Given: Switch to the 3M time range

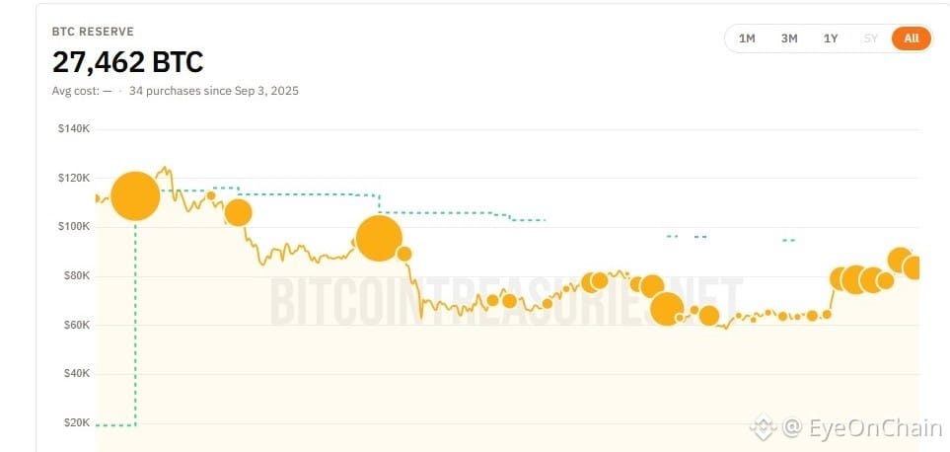Looking at the screenshot, I should 789,38.
